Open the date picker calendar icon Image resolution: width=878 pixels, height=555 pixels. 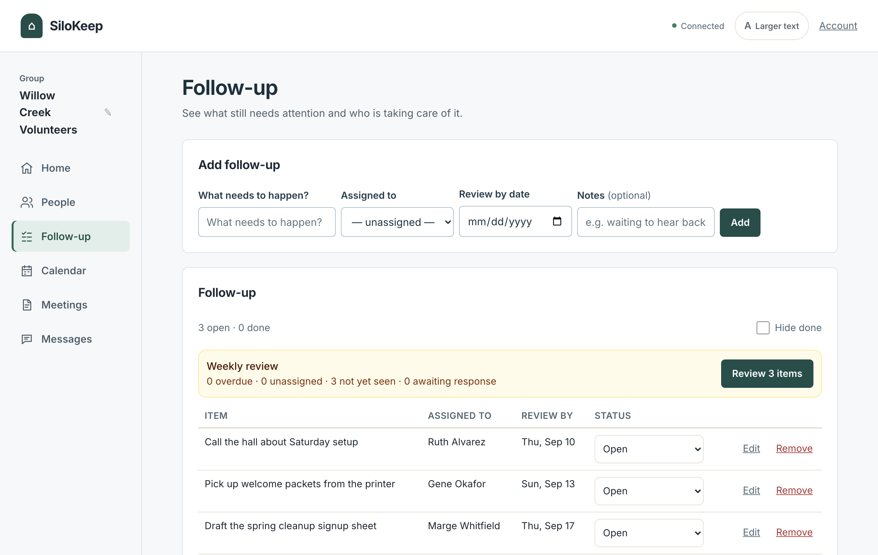point(557,221)
